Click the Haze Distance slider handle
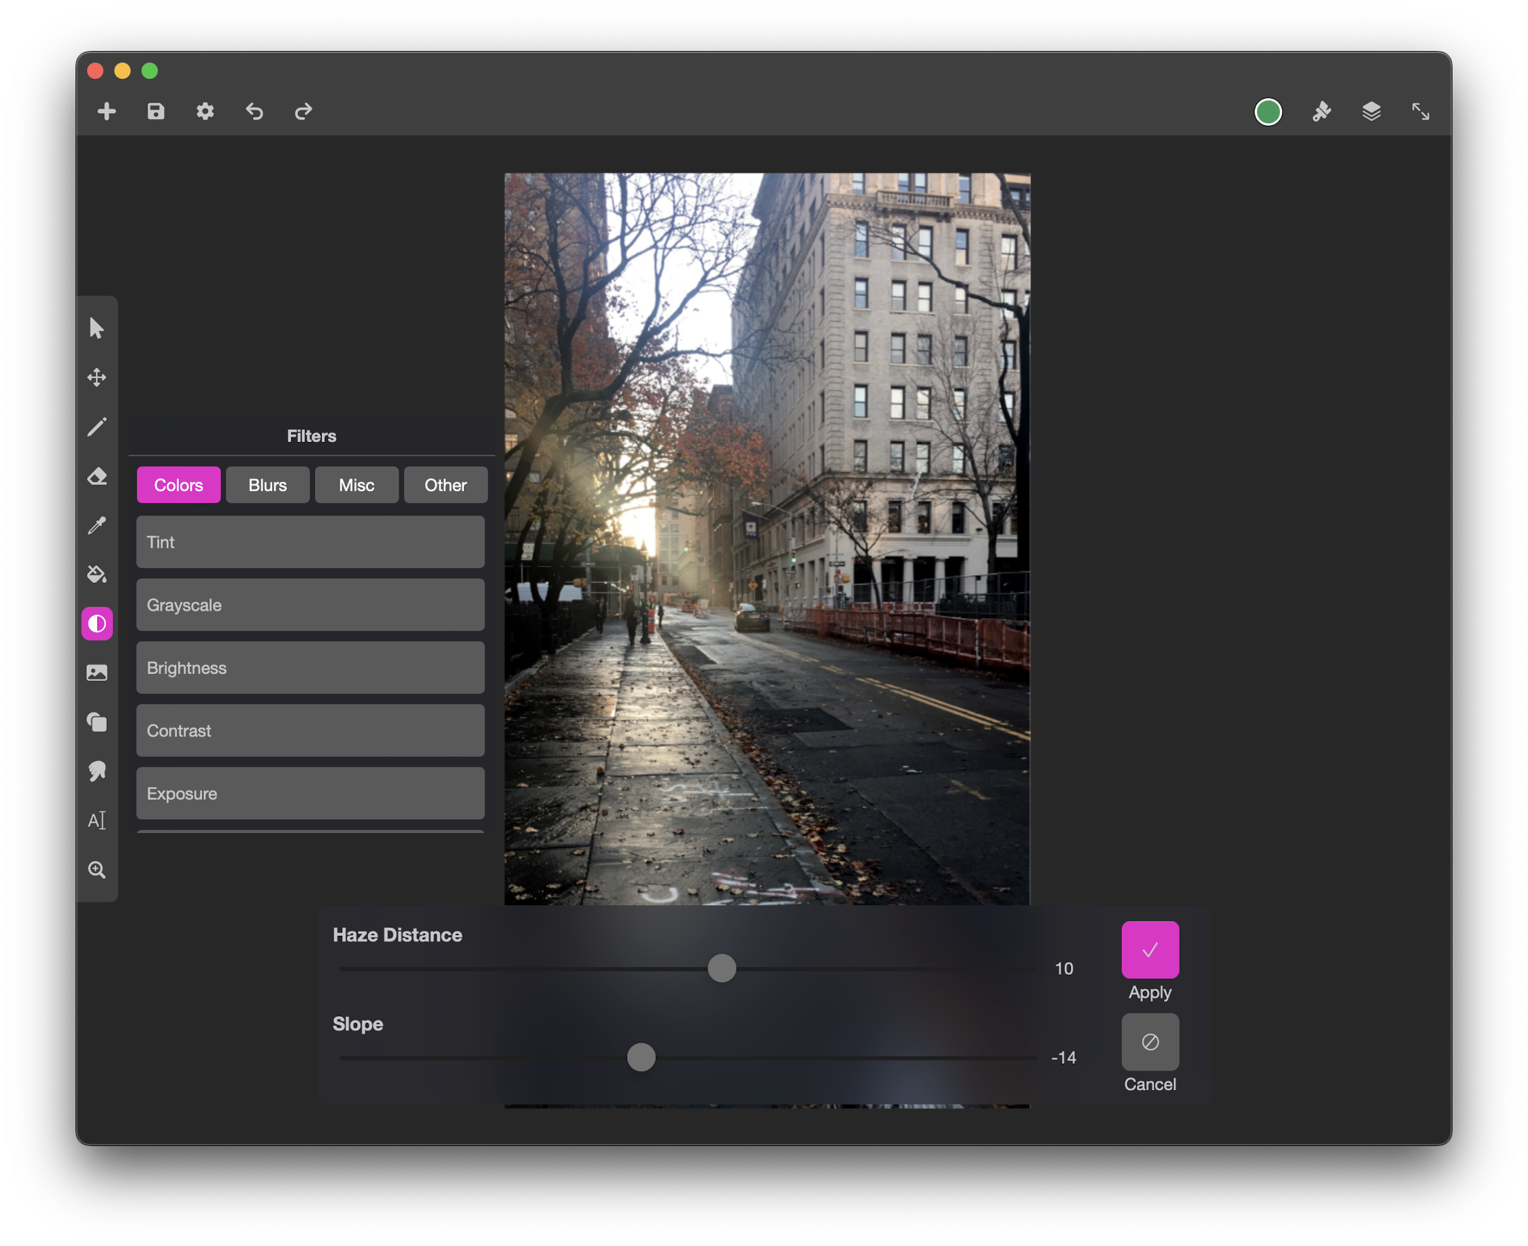The width and height of the screenshot is (1528, 1246). click(x=722, y=969)
